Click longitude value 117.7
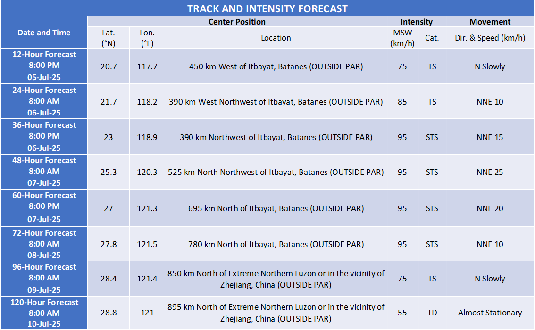The height and width of the screenshot is (330, 535). pos(147,66)
